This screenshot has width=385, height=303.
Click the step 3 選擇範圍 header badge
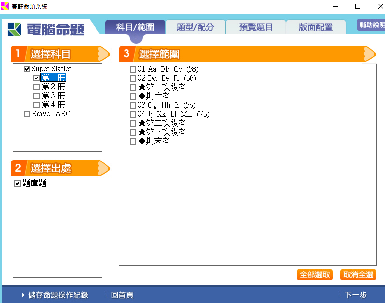(x=126, y=54)
